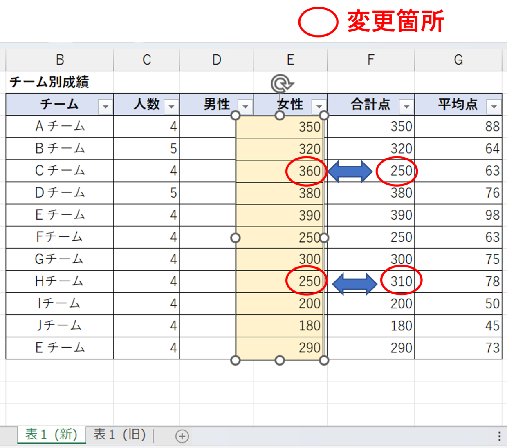The height and width of the screenshot is (448, 507).
Task: Select column G header
Action: pyautogui.click(x=458, y=60)
